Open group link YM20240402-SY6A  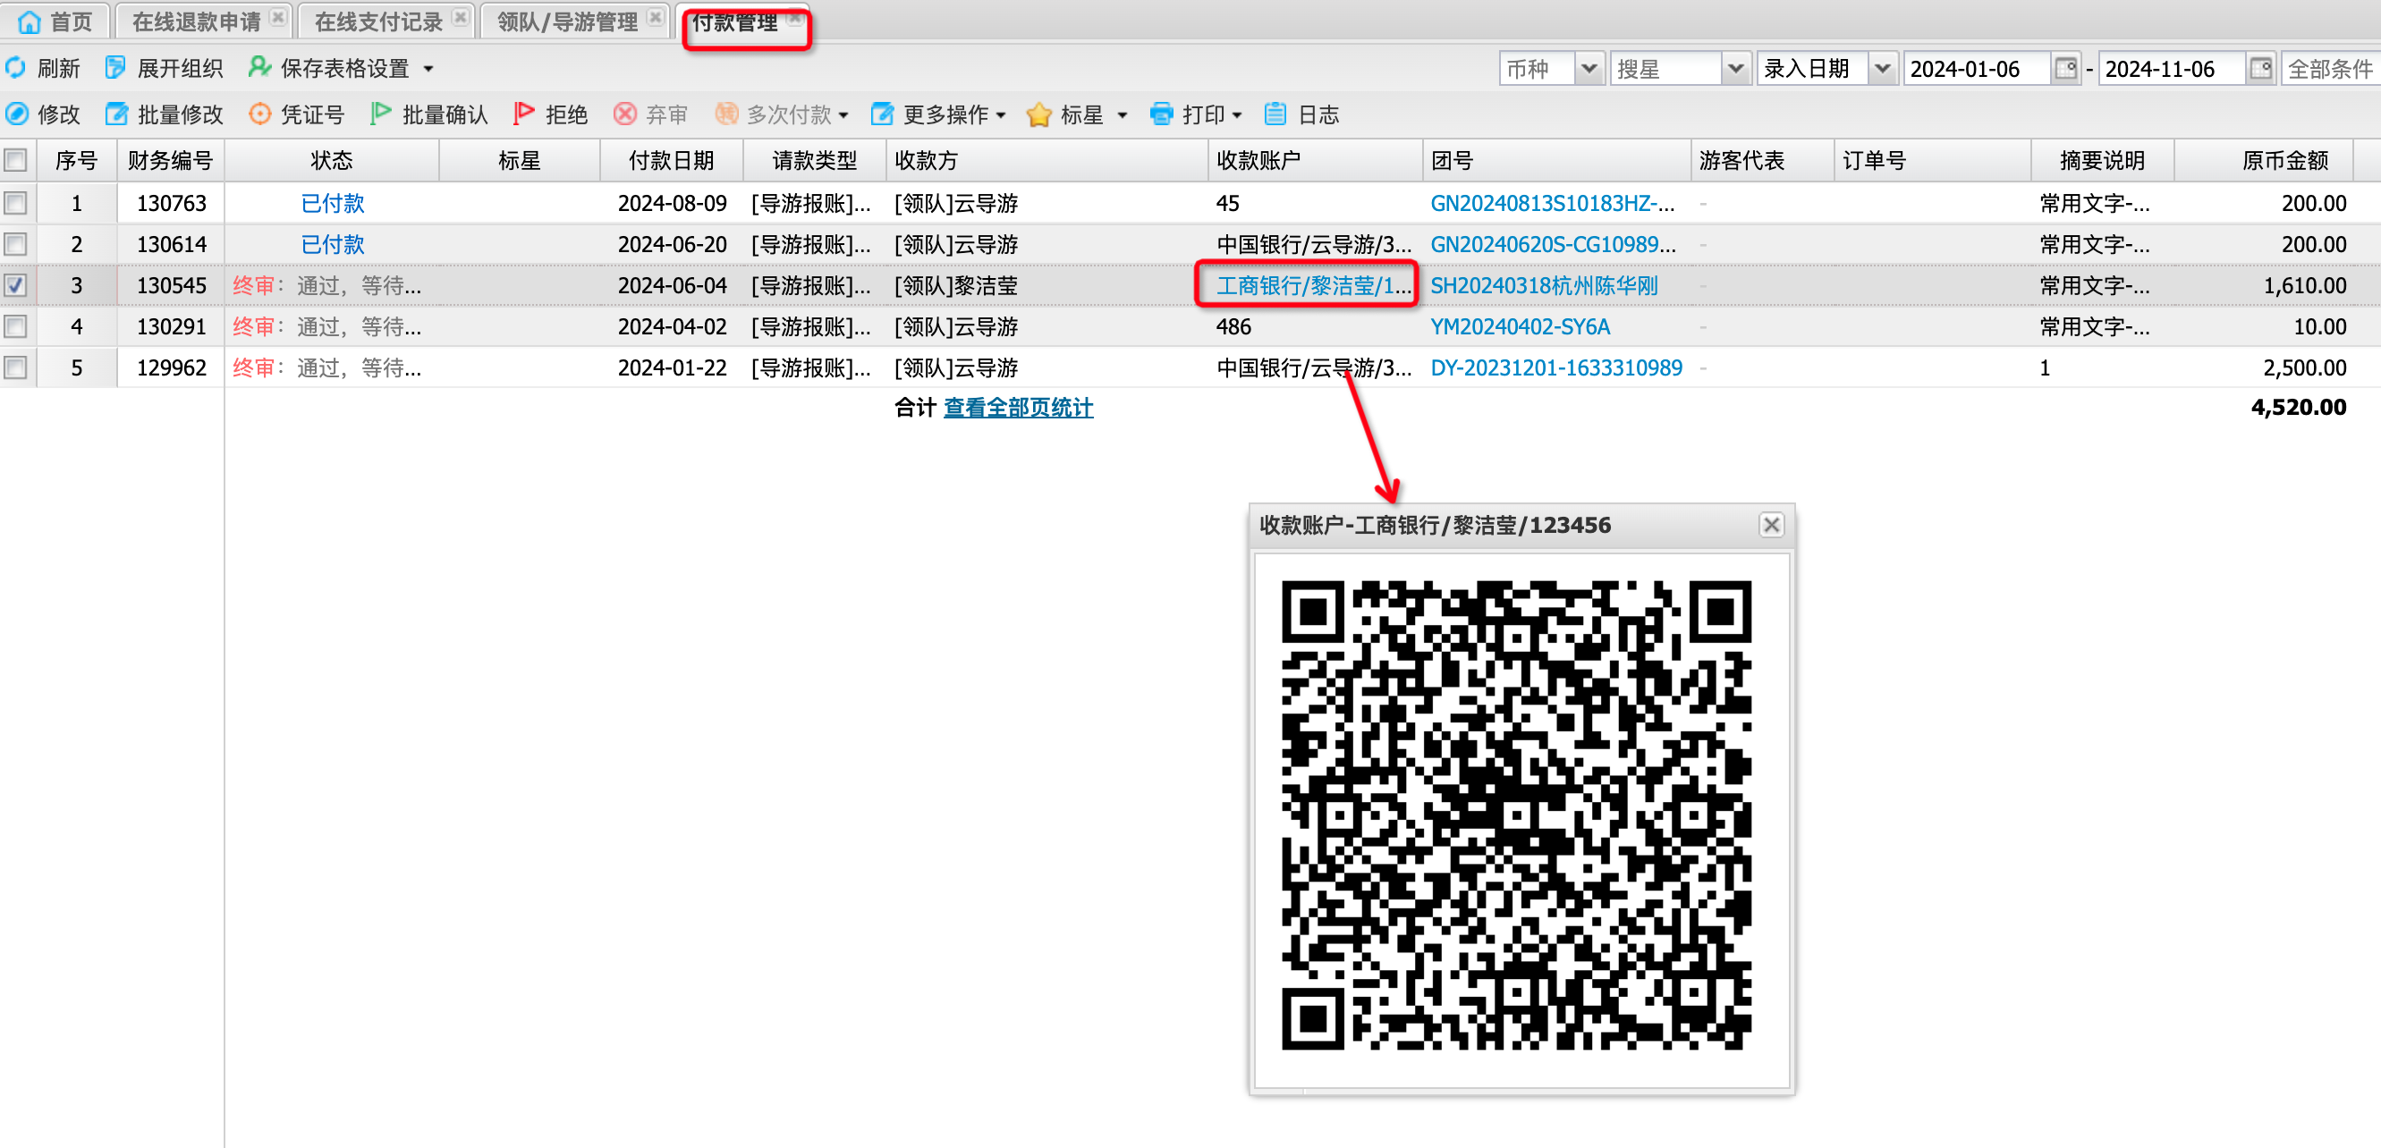pyautogui.click(x=1520, y=327)
